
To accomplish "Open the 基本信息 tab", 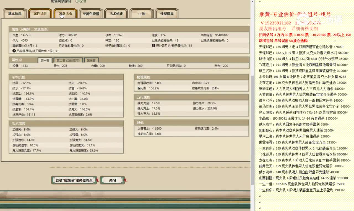I will (15, 14).
